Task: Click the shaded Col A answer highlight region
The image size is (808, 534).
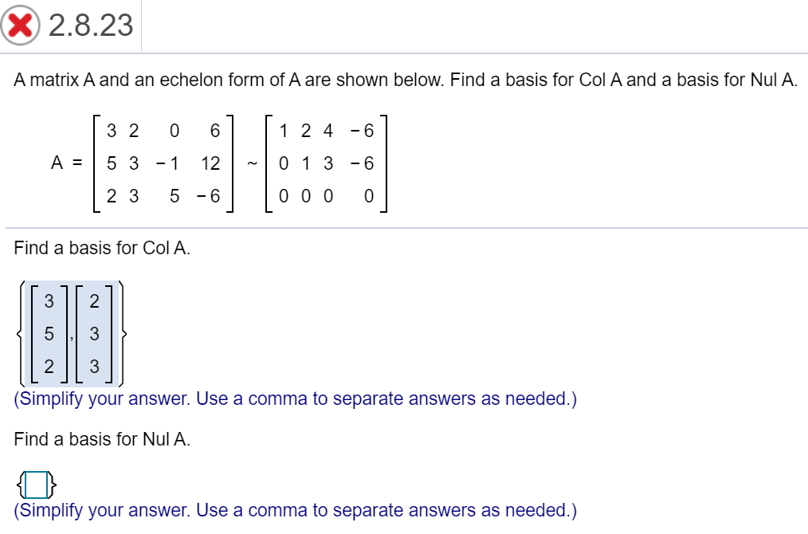Action: pos(70,333)
